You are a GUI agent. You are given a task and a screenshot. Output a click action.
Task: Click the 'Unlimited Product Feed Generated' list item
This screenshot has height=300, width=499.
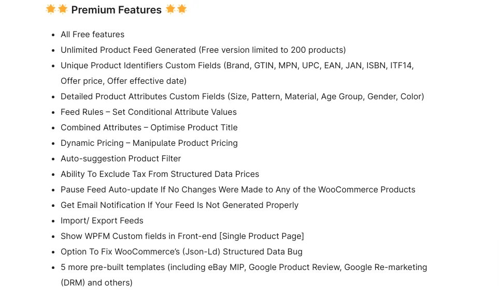point(203,50)
